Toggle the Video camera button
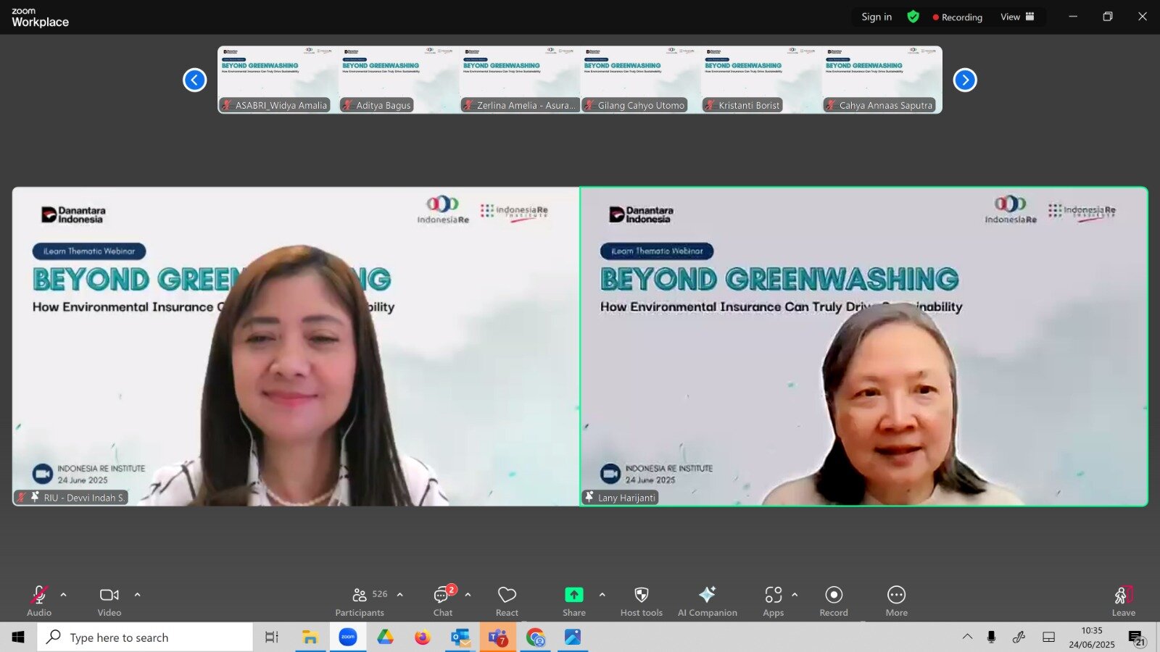 pos(109,601)
